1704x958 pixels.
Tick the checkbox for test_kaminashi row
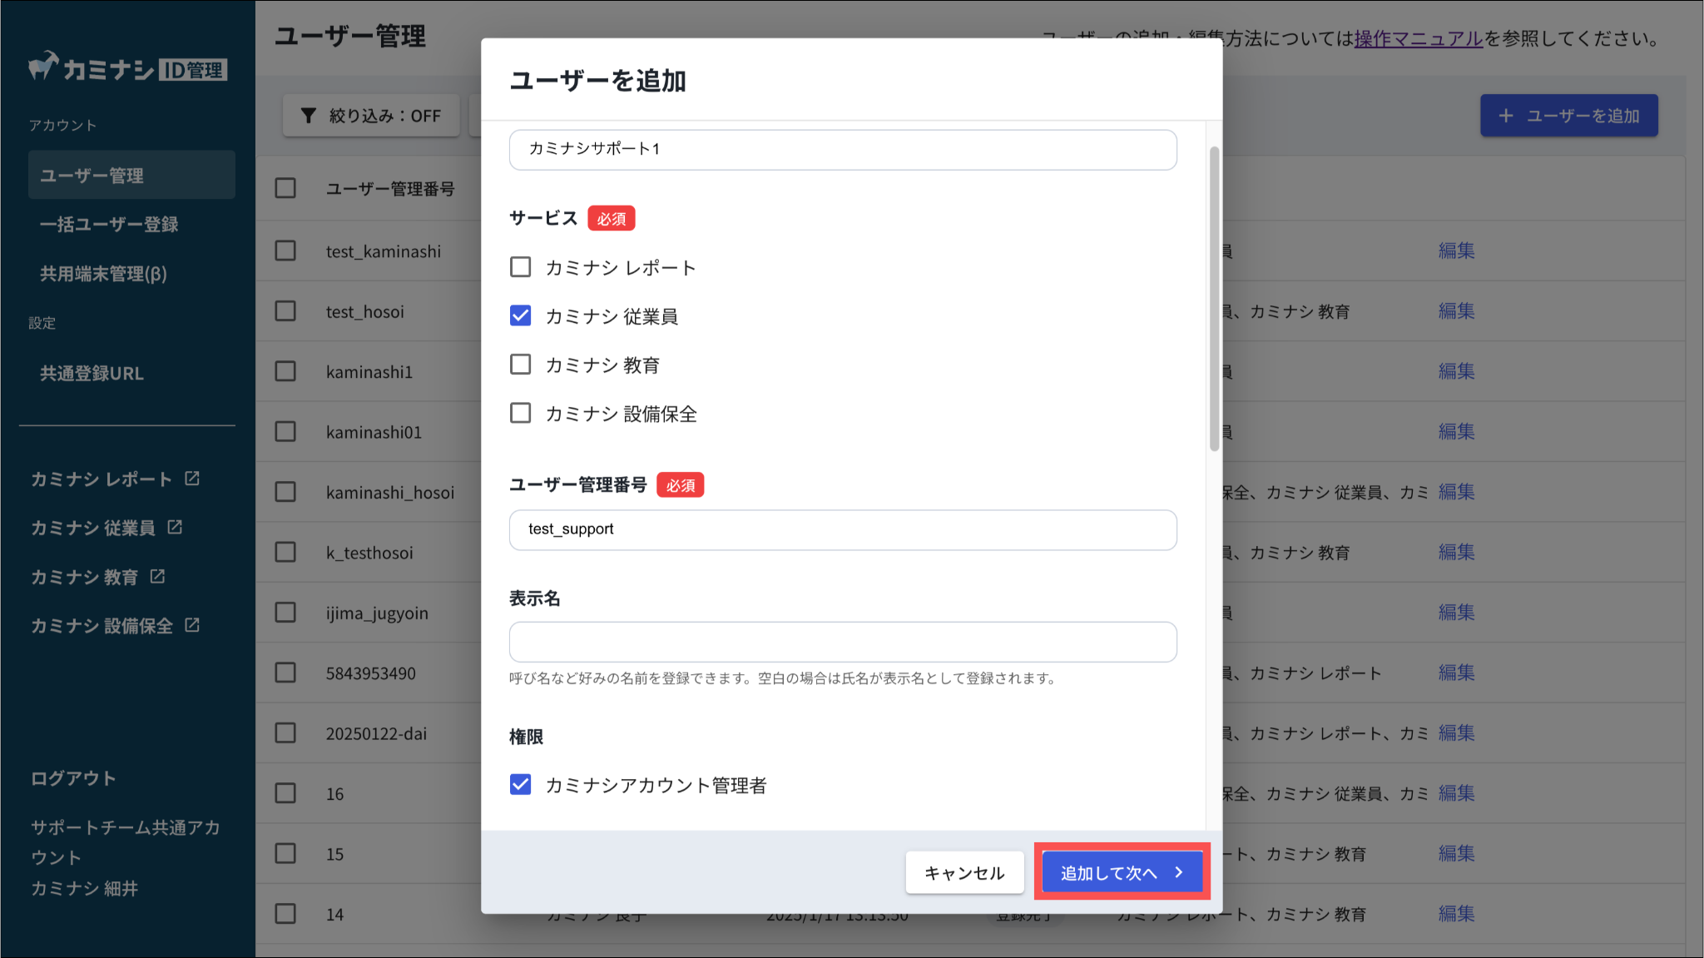285,251
